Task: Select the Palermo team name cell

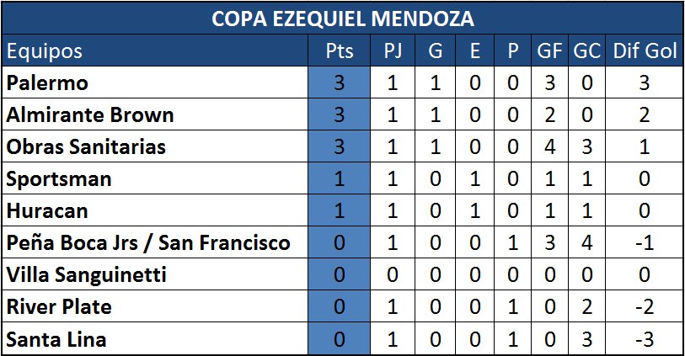Action: click(155, 82)
